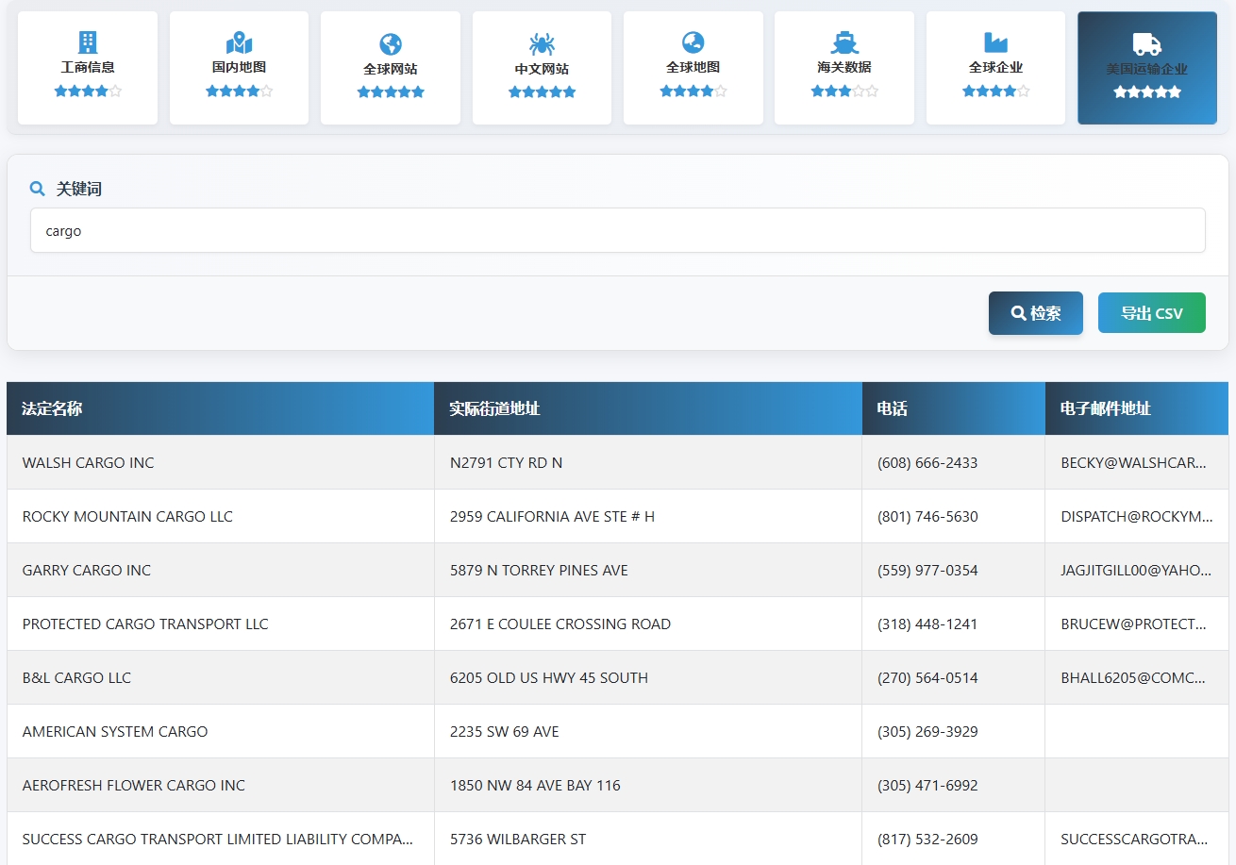Click the spider icon above 中文网站
Image resolution: width=1236 pixels, height=865 pixels.
coord(542,43)
